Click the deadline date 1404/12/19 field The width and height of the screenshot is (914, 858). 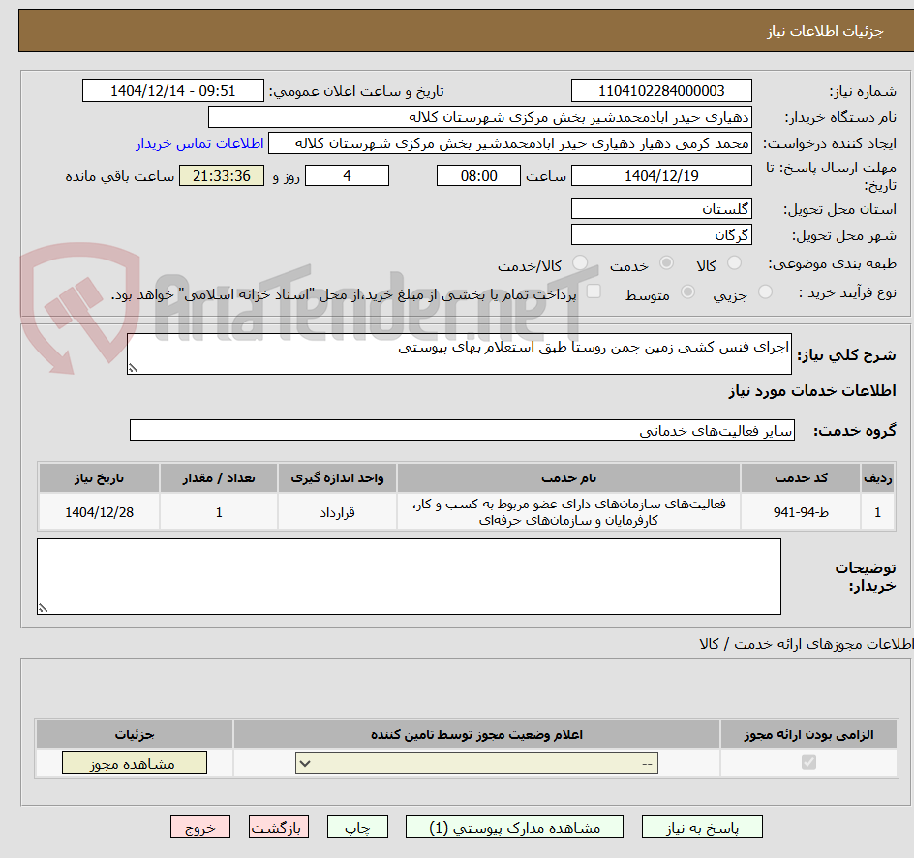661,175
